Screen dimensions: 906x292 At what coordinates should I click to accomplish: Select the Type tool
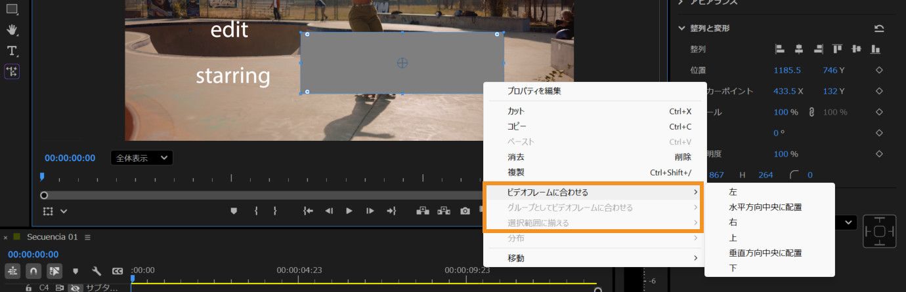click(x=12, y=50)
